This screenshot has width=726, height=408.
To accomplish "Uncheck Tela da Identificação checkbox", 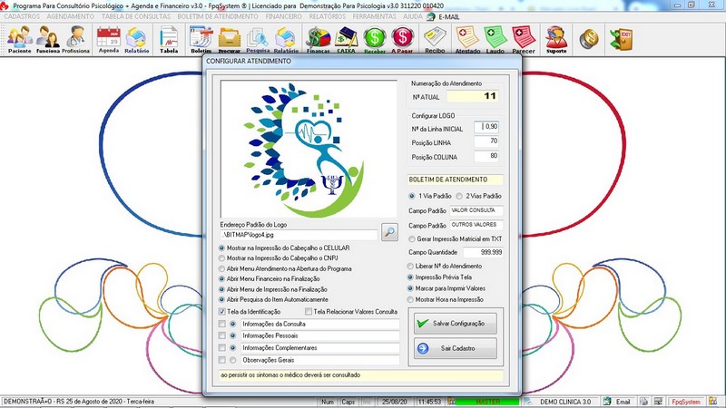I will coord(222,312).
